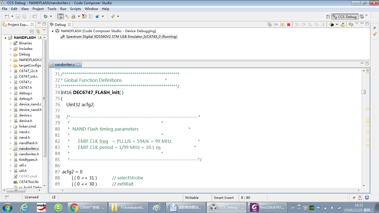Click the Search flashlight toolbar icon
Viewport: 379px width, 213px height.
(x=113, y=17)
